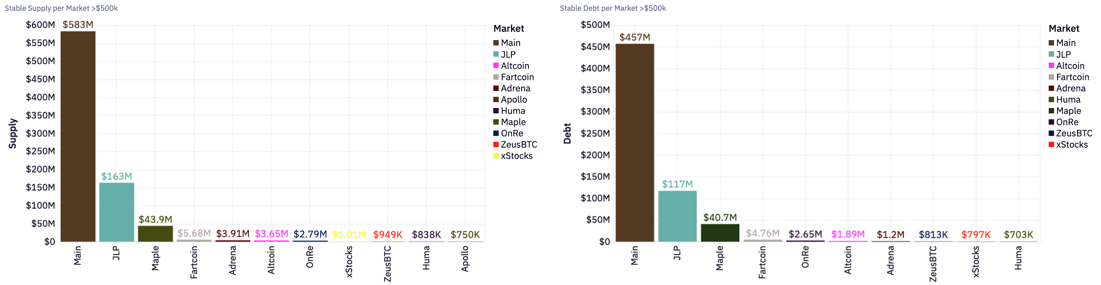Click the $583M label above Main bar
Viewport: 1101px width, 285px height.
[78, 24]
